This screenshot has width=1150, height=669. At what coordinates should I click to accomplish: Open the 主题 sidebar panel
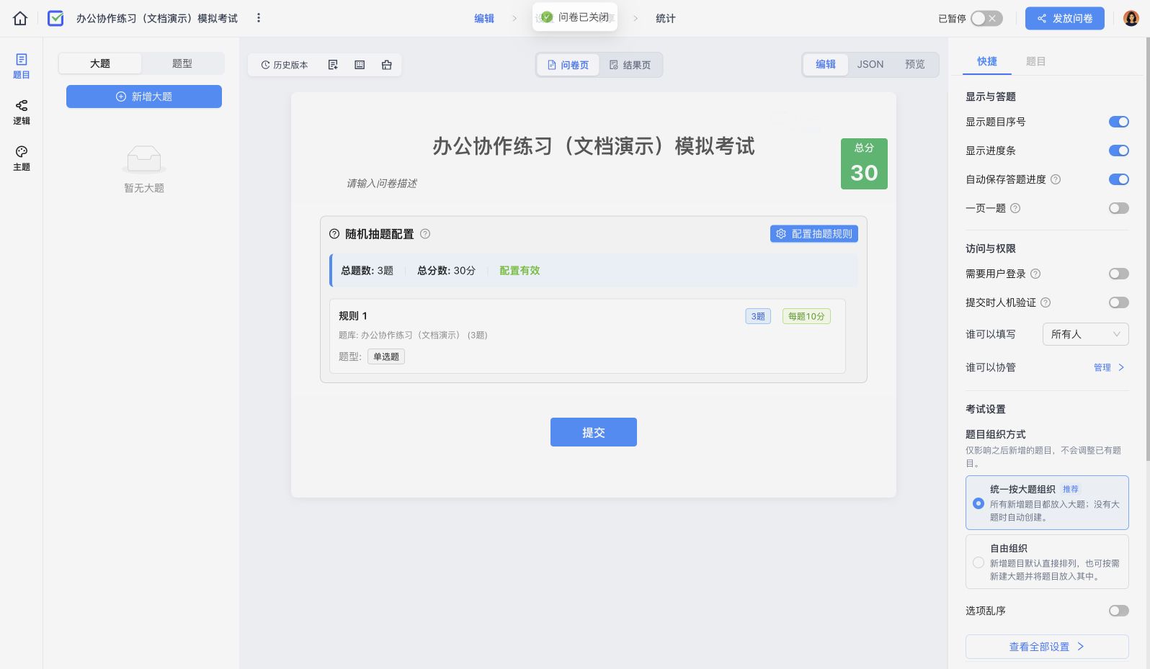click(x=22, y=158)
